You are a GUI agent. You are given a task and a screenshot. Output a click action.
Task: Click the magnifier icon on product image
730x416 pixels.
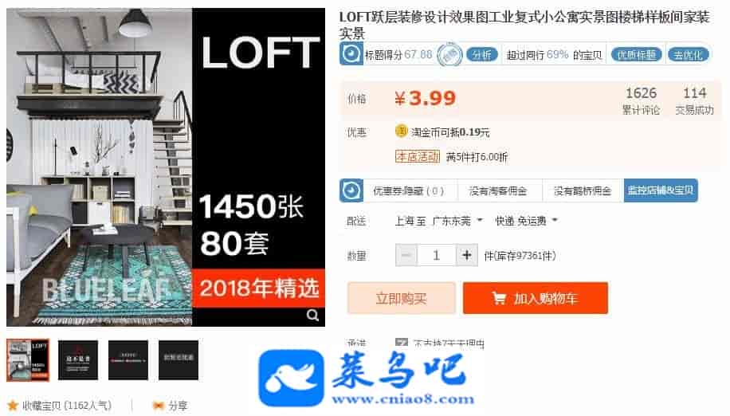(312, 315)
